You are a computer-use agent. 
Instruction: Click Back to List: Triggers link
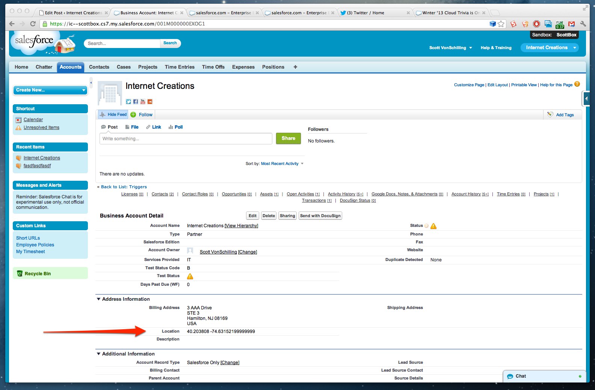point(124,187)
